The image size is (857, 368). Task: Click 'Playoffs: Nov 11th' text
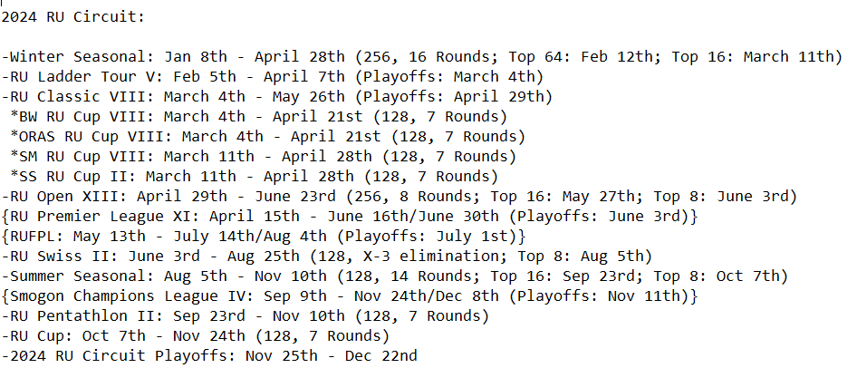(x=599, y=296)
